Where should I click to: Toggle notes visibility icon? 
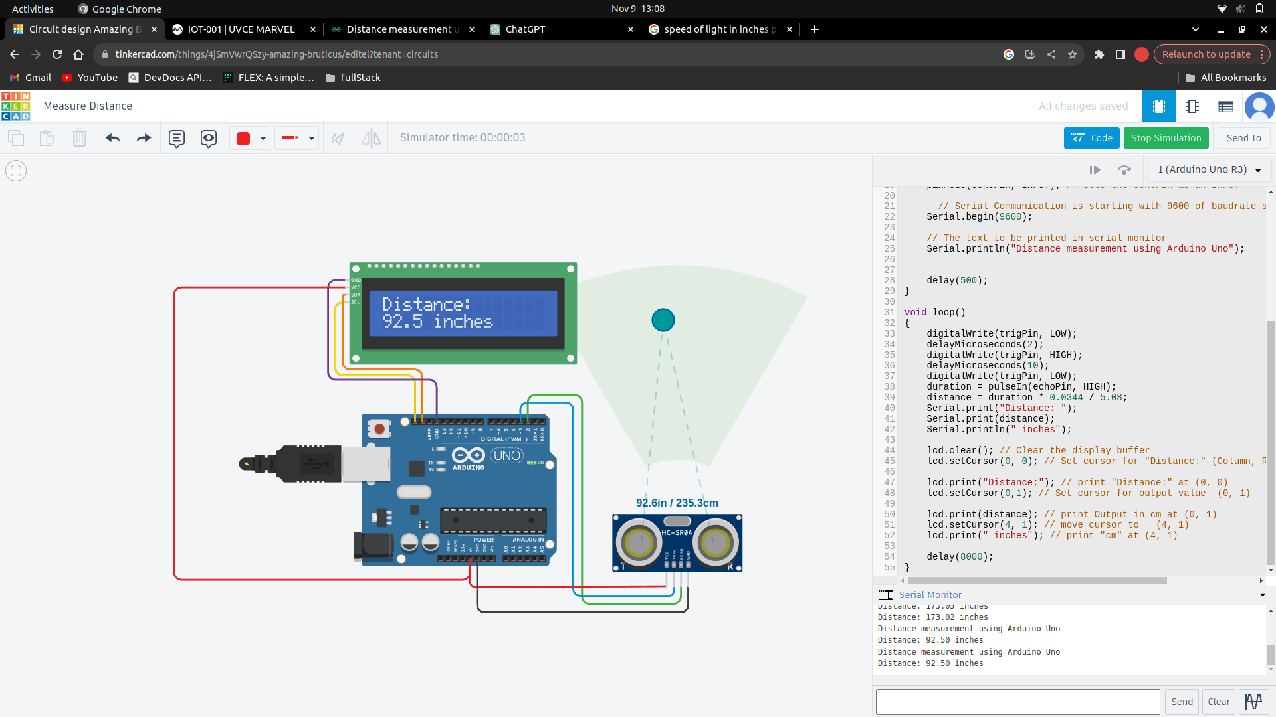click(208, 139)
